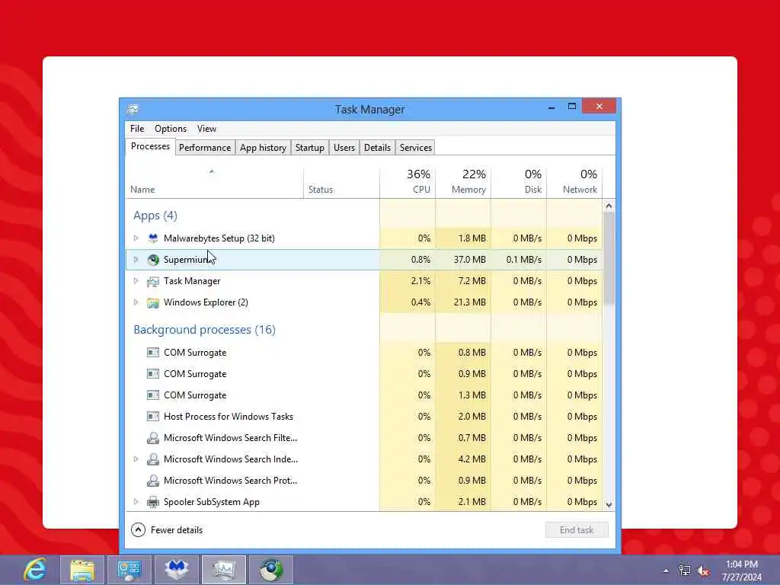Click the Task Manager title bar icon

[x=133, y=109]
